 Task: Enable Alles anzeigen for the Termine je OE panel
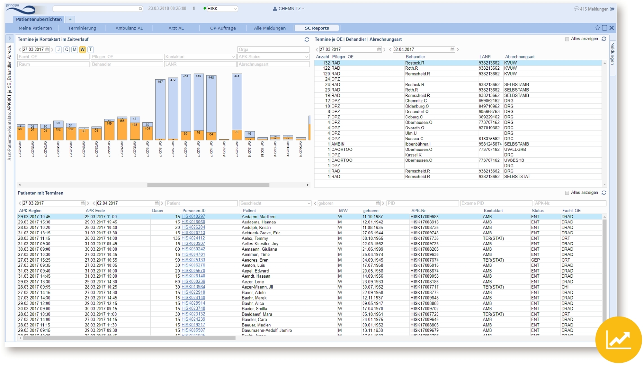567,39
